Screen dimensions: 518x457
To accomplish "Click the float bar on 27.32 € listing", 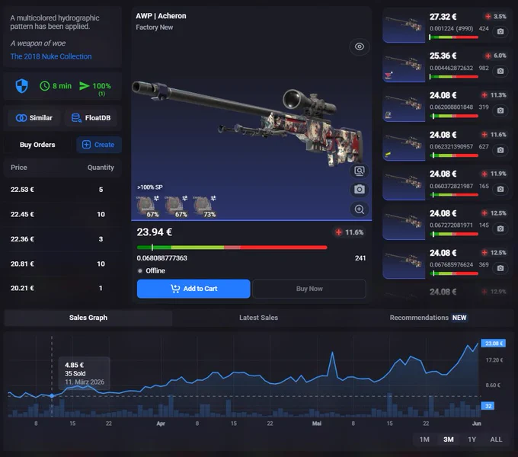I will 453,37.
